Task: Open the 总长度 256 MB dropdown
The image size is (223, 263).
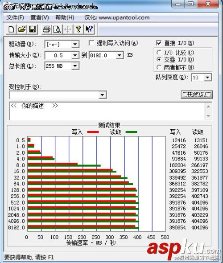Action: pyautogui.click(x=75, y=66)
